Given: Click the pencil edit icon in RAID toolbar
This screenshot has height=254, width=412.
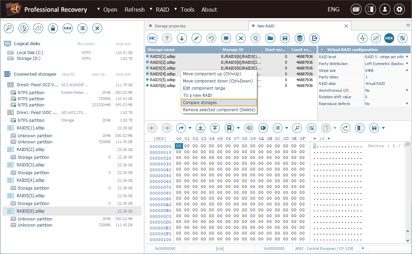Looking at the screenshot, I should pyautogui.click(x=196, y=38).
